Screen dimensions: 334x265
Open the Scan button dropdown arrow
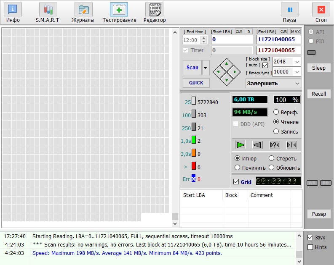[x=206, y=68]
